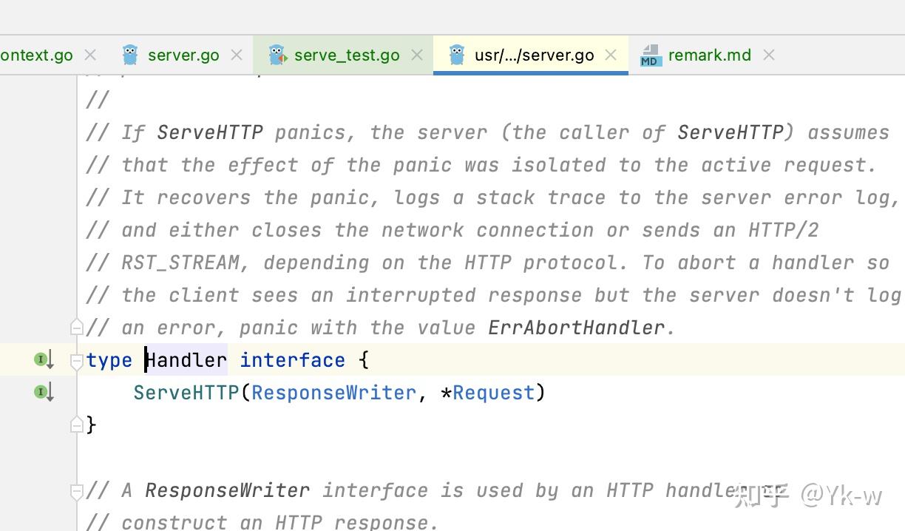This screenshot has width=905, height=531.
Task: Click the Go gopher icon on server.go tab
Action: 130,54
